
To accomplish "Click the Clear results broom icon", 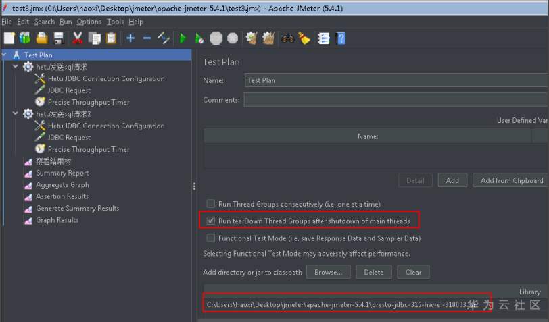I will click(x=252, y=38).
